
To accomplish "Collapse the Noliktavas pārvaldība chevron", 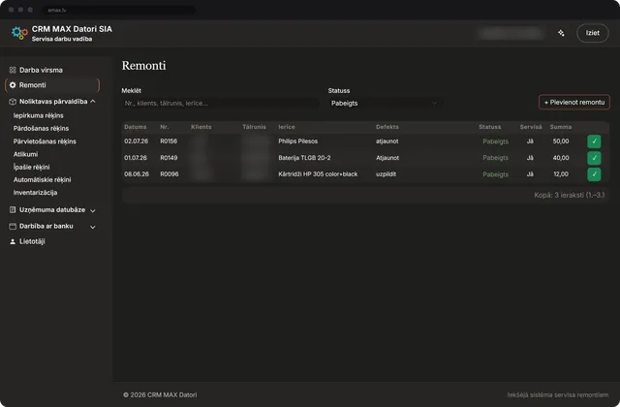I will [x=93, y=102].
